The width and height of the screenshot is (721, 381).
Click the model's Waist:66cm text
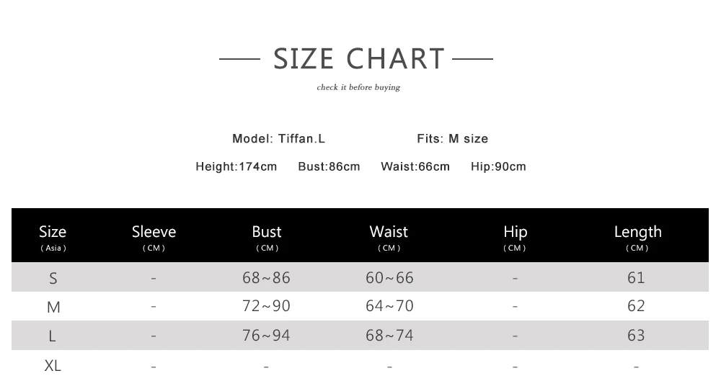click(415, 166)
